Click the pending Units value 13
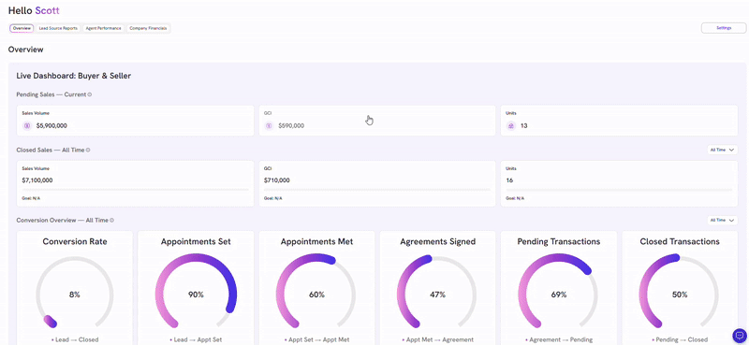This screenshot has height=345, width=749. click(524, 126)
